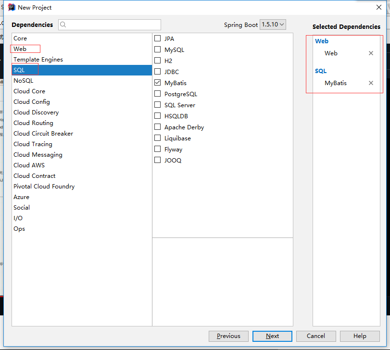
Task: Check the MySQL dependency
Action: point(157,50)
